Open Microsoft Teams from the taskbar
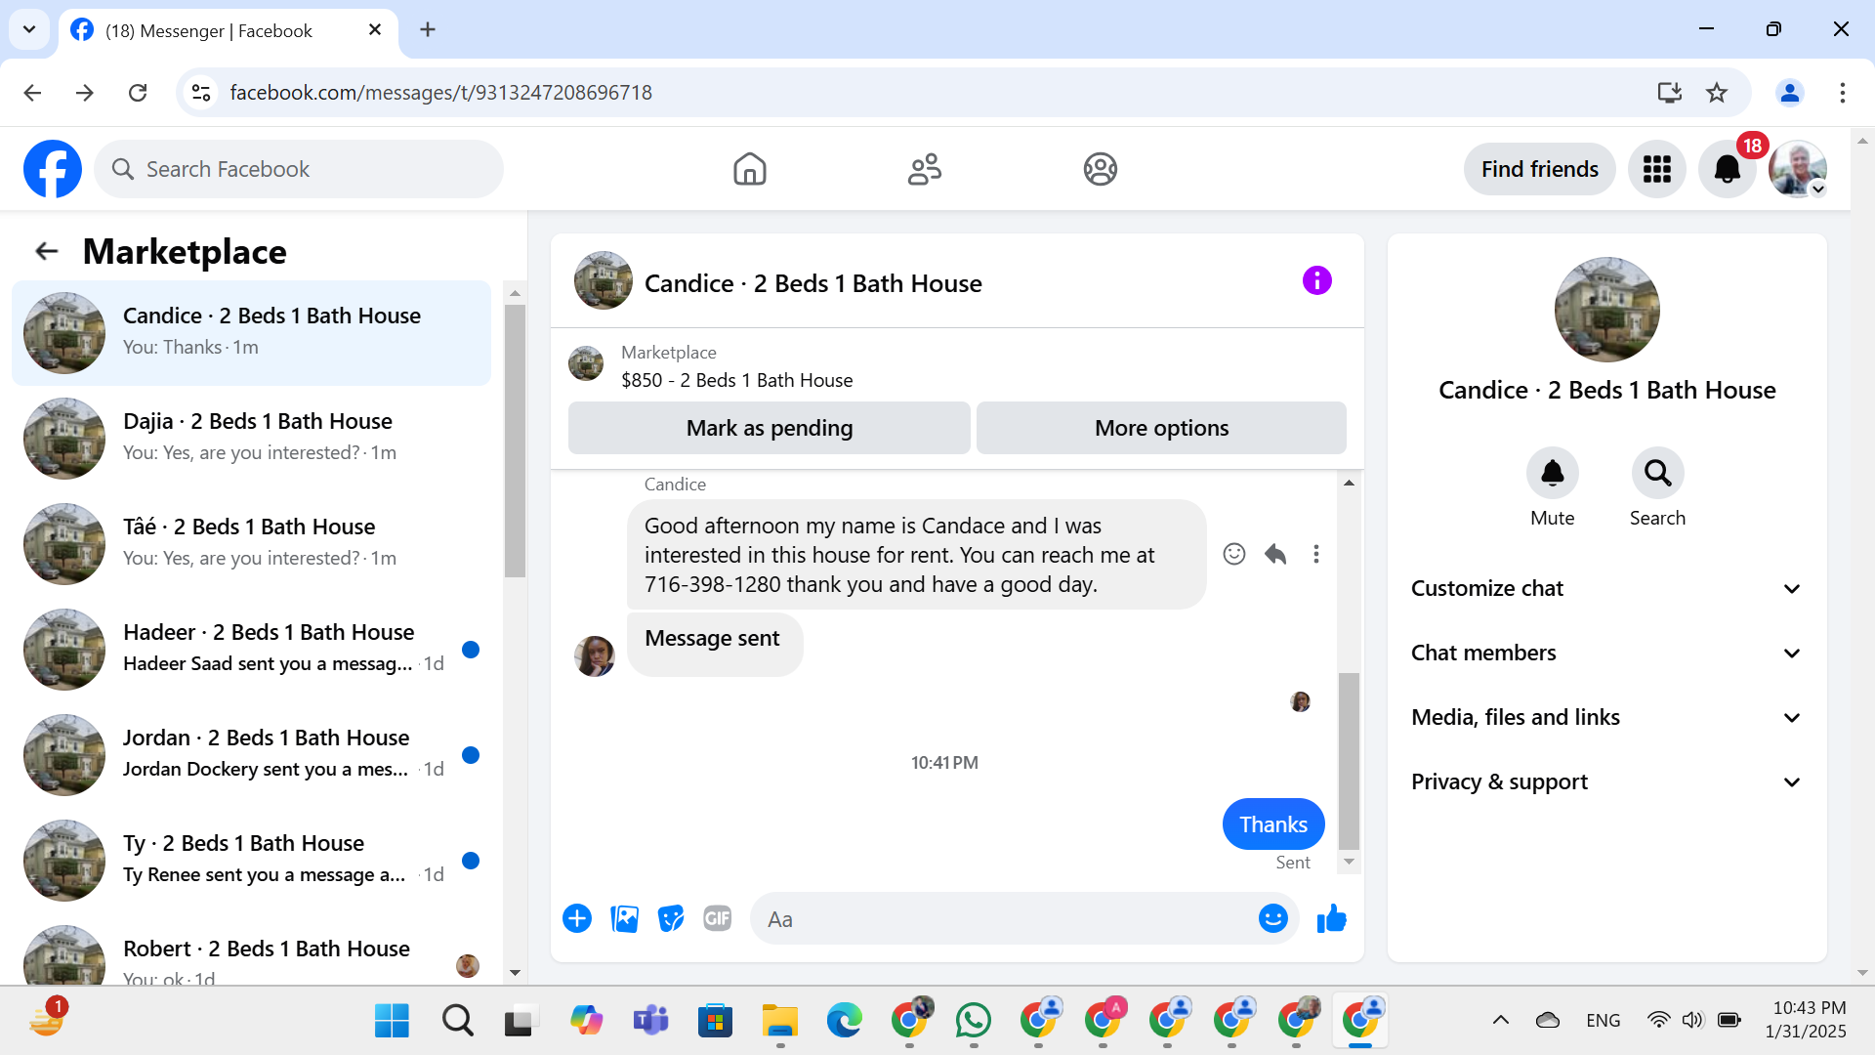 coord(650,1021)
